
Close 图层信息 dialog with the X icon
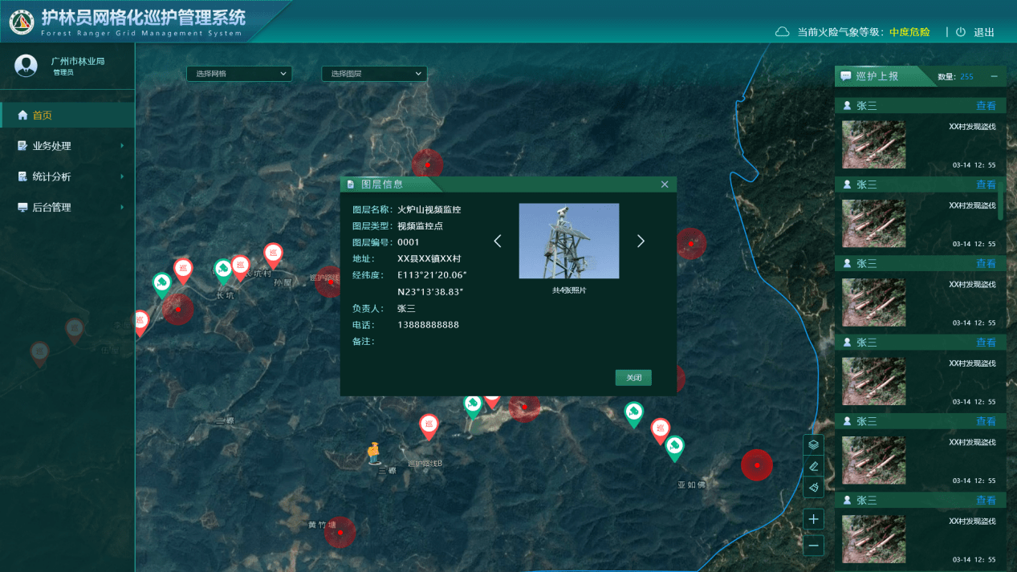click(665, 185)
